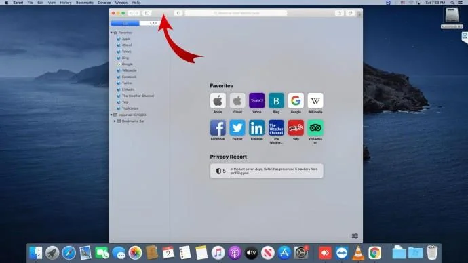Open System Preferences from the Dock
The image size is (468, 263).
301,253
